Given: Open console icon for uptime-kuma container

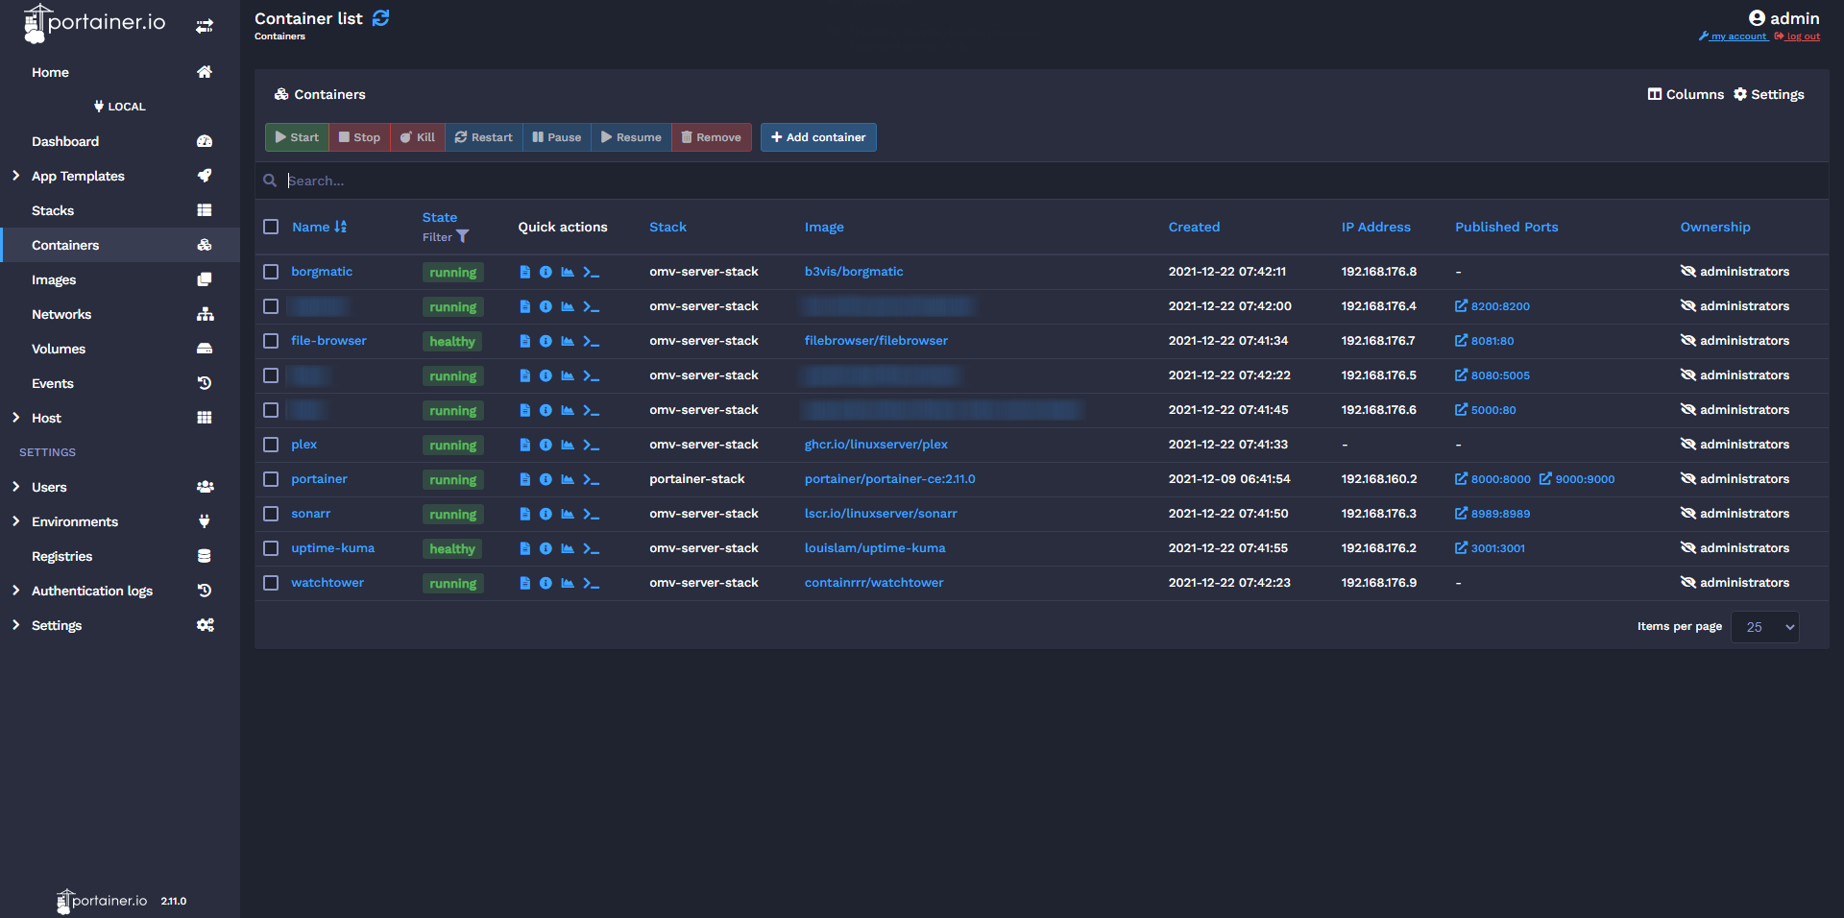Looking at the screenshot, I should [x=592, y=548].
